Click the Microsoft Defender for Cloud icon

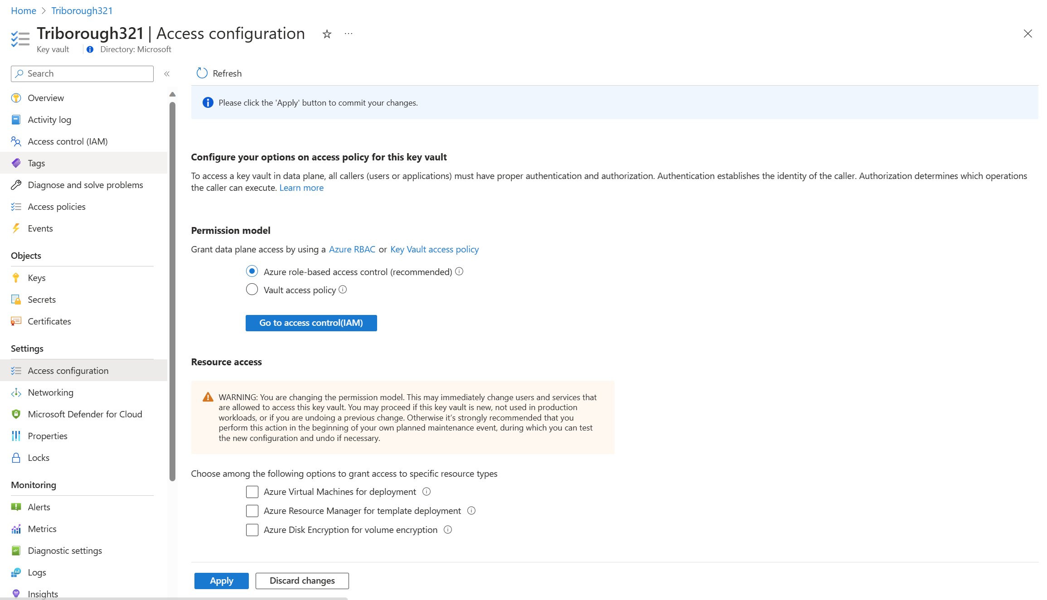click(16, 414)
